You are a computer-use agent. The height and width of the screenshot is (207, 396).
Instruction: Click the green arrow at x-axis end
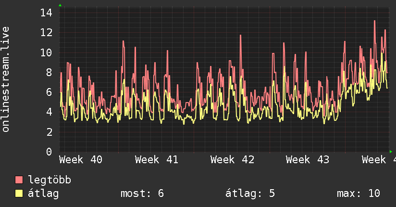[391, 152]
